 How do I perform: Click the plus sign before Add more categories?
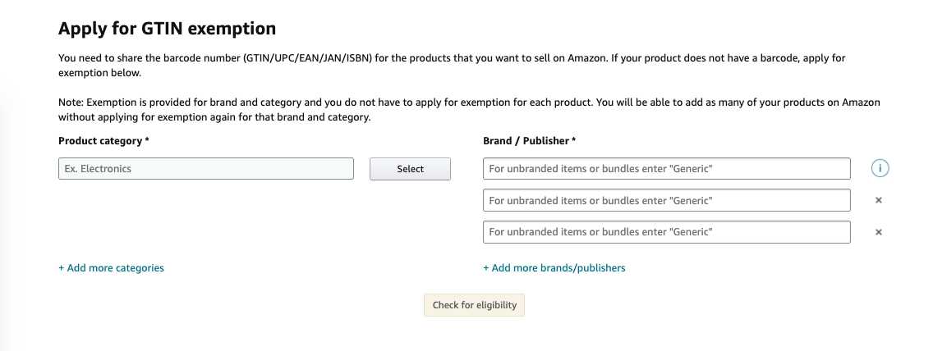pos(62,268)
